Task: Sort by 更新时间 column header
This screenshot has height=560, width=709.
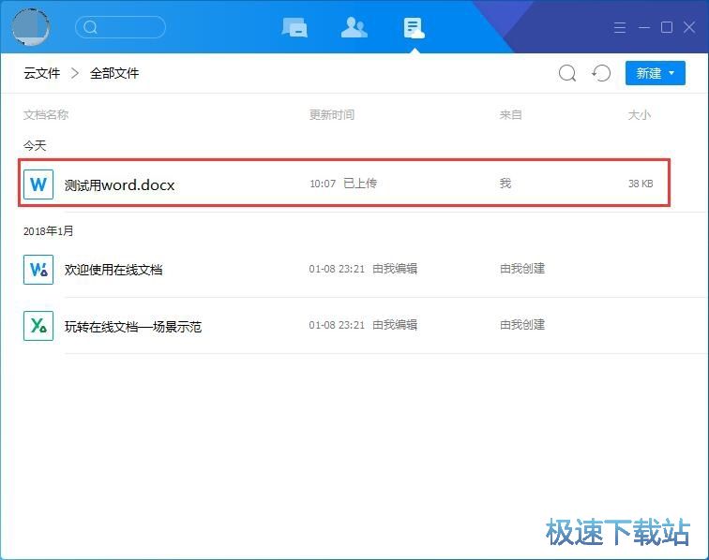Action: pyautogui.click(x=331, y=115)
